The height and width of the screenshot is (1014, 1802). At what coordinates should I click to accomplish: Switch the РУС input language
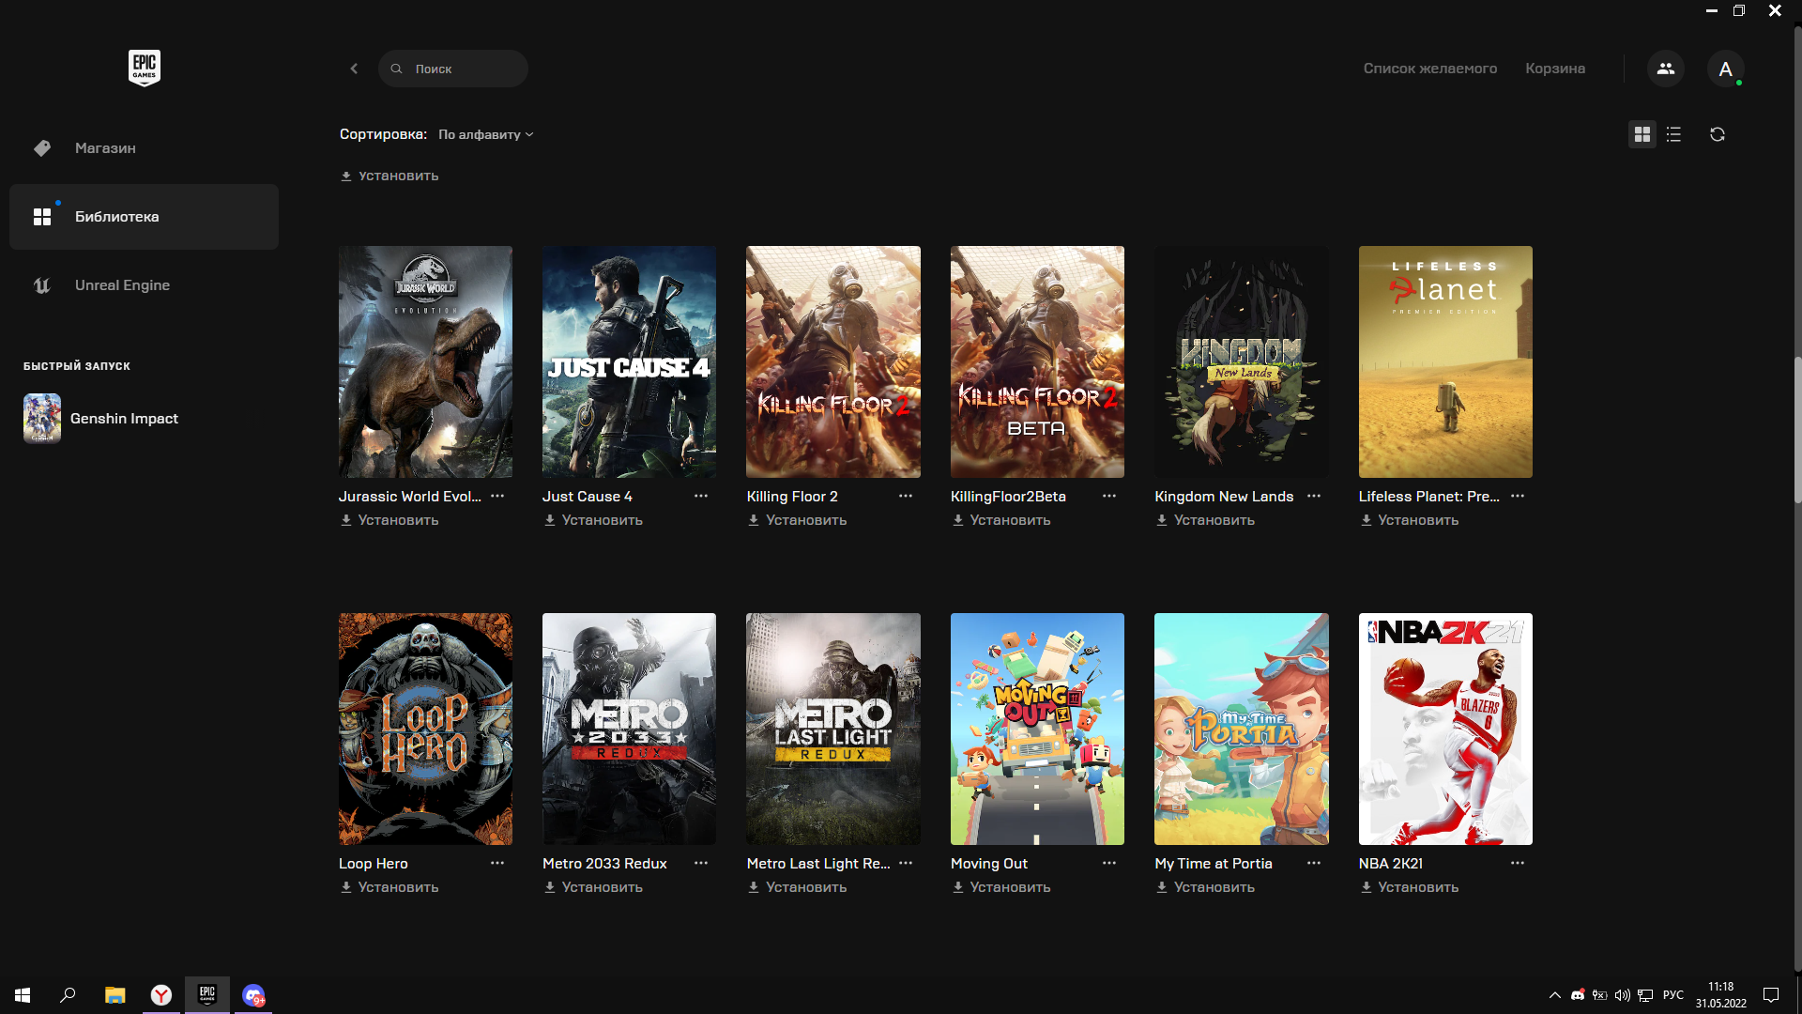coord(1672,995)
